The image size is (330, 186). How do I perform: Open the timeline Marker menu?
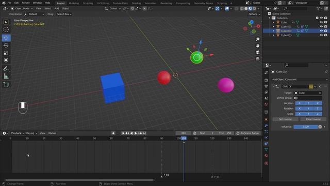pyautogui.click(x=52, y=133)
